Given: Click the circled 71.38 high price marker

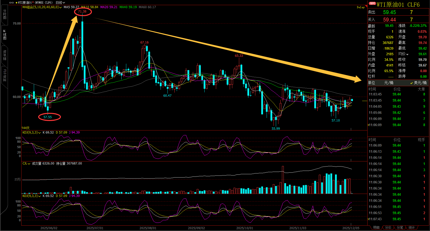Looking at the screenshot, I should click(x=82, y=12).
